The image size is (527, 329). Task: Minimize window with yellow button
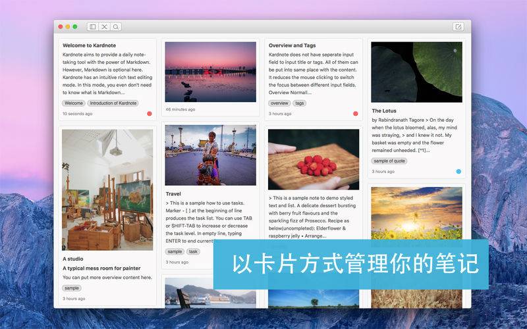pyautogui.click(x=68, y=27)
